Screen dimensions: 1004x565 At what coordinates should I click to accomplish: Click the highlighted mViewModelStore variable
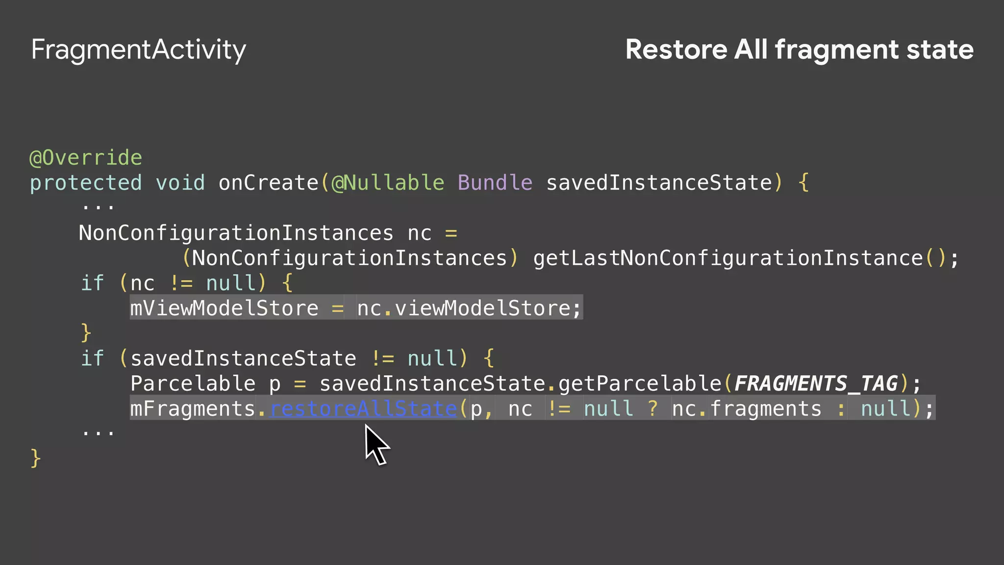pyautogui.click(x=224, y=308)
